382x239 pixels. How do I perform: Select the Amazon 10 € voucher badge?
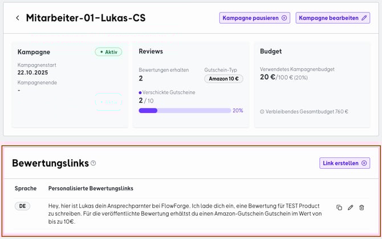click(x=223, y=79)
